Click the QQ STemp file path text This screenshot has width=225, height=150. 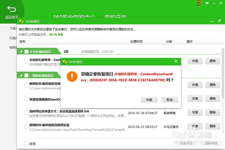point(78,130)
